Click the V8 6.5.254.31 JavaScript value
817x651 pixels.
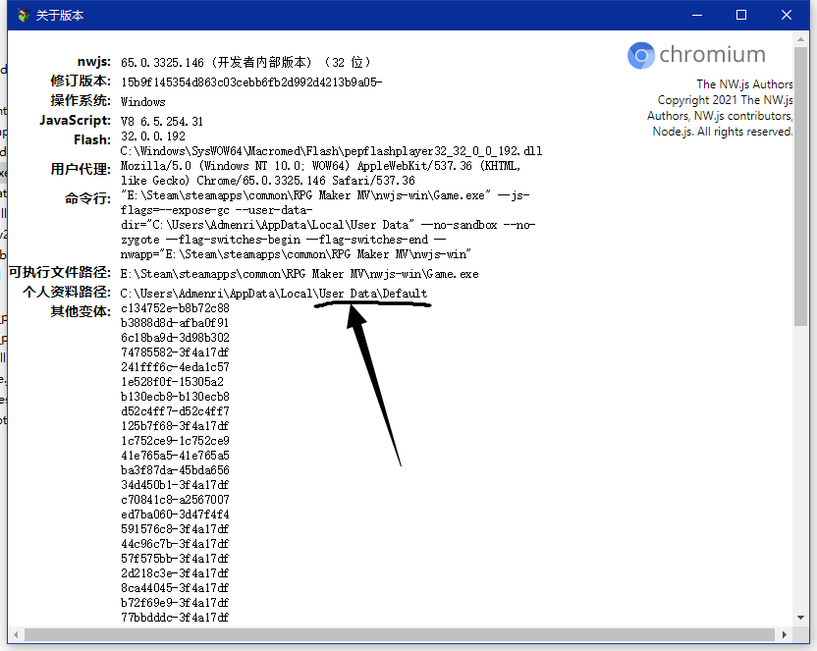click(161, 122)
